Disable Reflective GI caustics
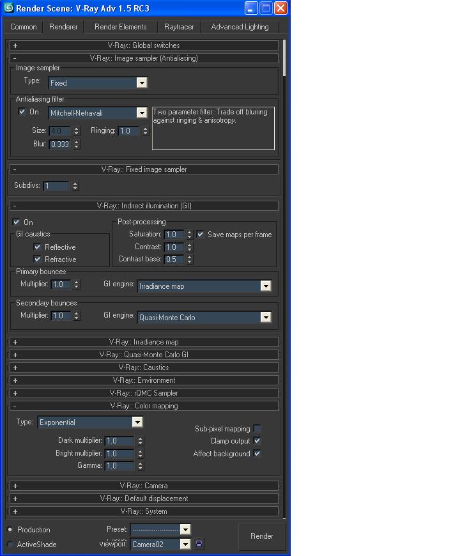460x556 pixels. 37,247
